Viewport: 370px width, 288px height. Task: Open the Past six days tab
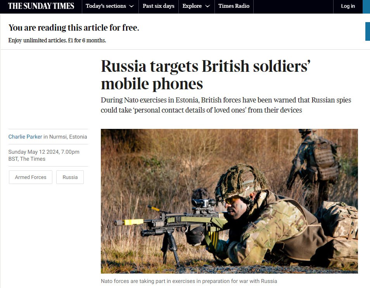159,6
